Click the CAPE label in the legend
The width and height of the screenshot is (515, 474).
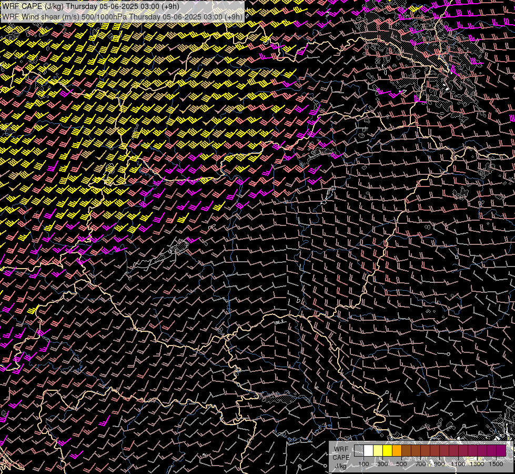tap(341, 458)
